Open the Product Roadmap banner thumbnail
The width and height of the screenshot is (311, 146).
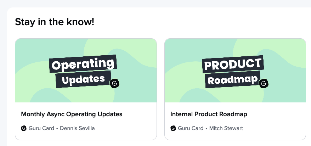(235, 71)
